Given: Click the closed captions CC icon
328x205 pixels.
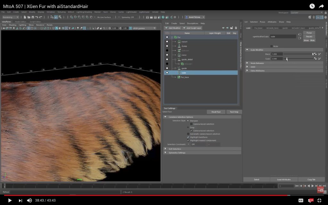Looking at the screenshot, I should pos(301,201).
